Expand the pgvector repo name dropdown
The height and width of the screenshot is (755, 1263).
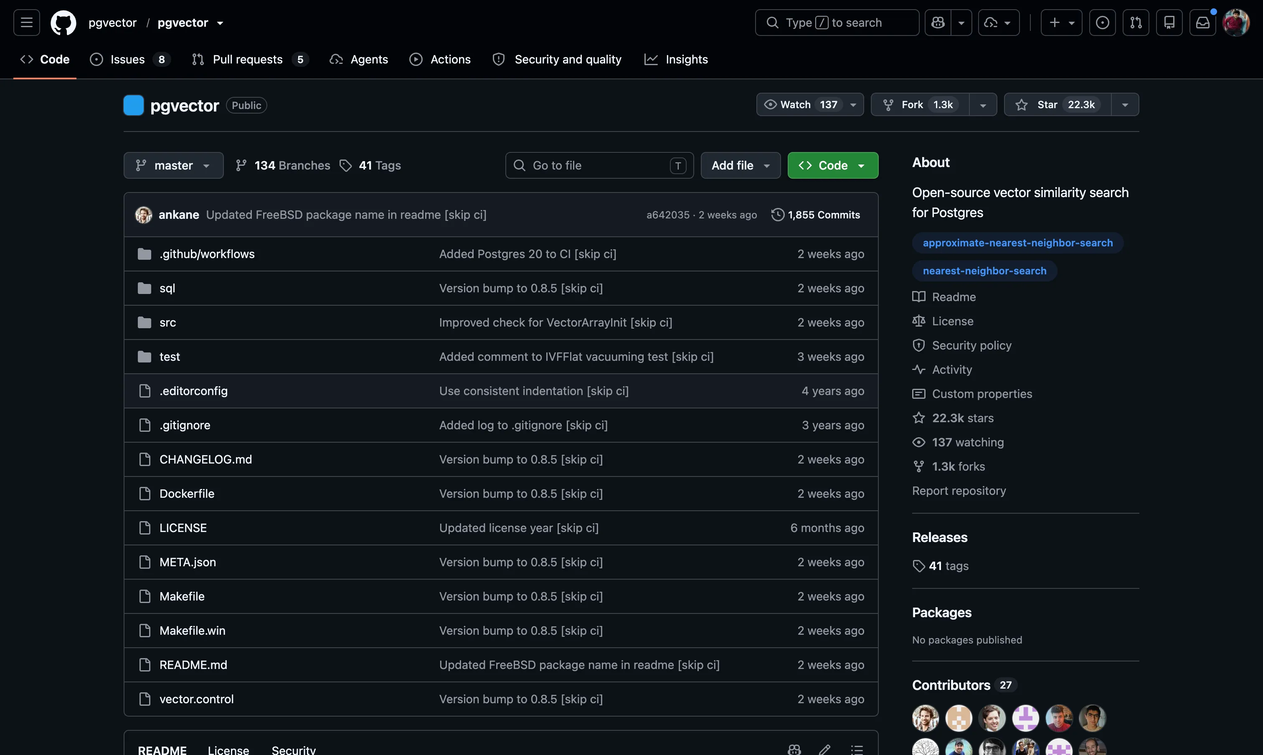221,23
